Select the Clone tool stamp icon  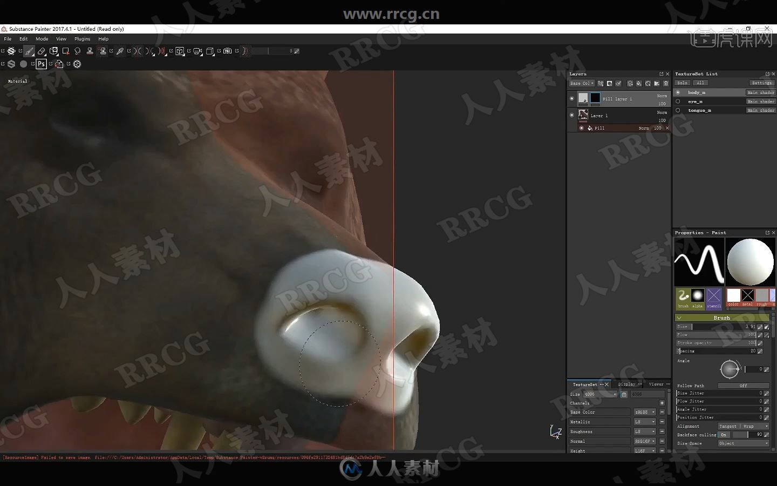[90, 51]
